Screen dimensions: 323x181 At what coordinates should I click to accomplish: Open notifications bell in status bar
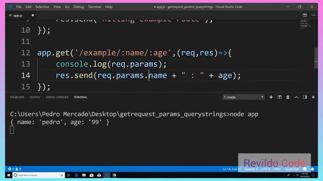click(x=312, y=169)
